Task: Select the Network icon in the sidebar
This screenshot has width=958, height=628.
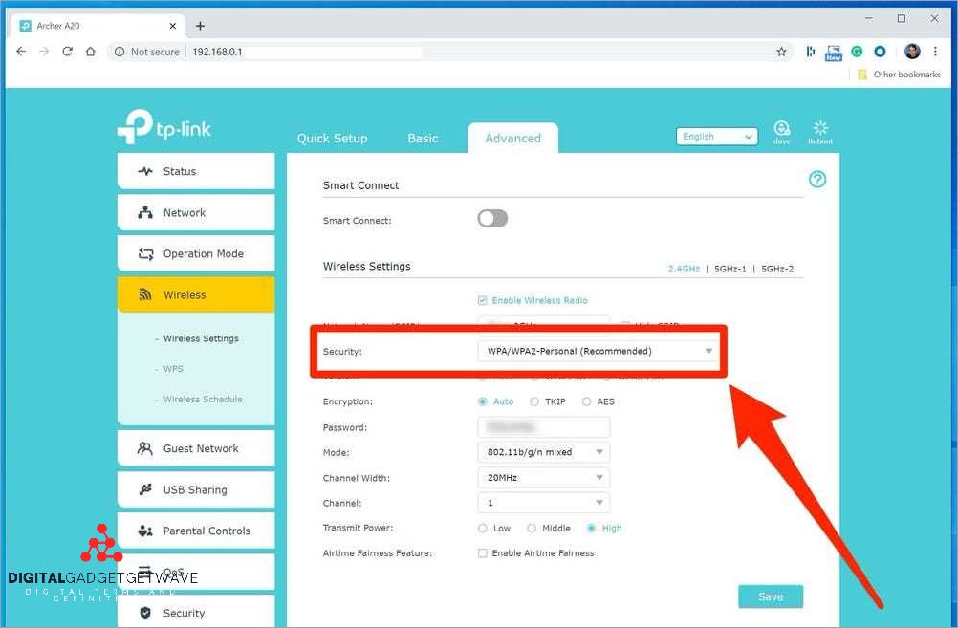Action: 146,212
